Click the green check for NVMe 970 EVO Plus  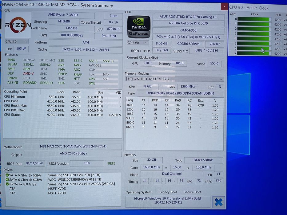[7, 184]
